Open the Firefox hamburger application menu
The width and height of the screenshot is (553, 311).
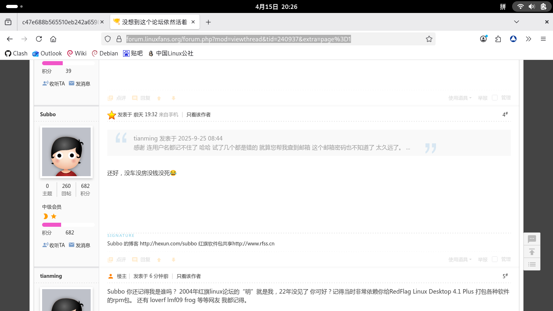pyautogui.click(x=543, y=39)
